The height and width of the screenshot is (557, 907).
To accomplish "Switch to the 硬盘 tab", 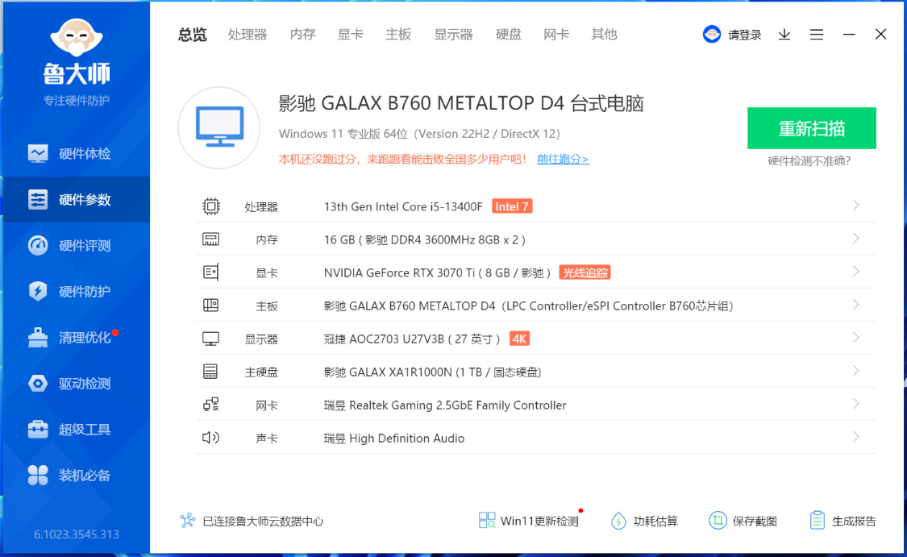I will click(x=509, y=35).
